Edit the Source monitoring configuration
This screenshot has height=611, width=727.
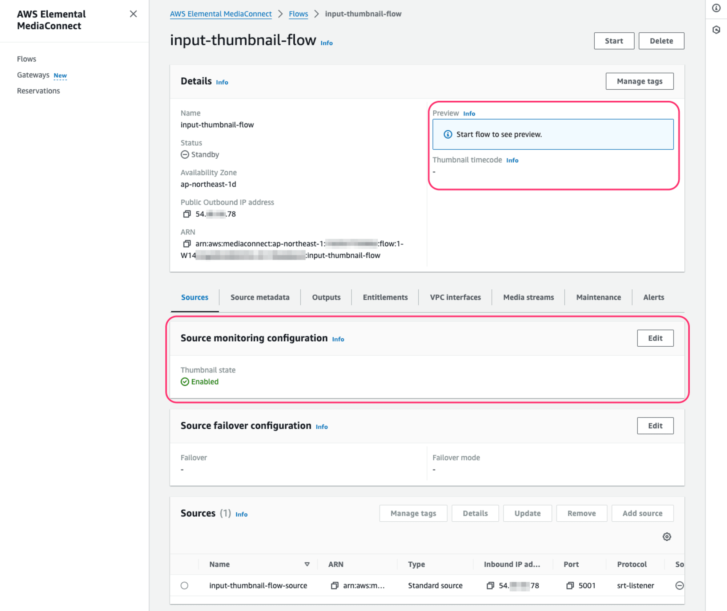click(655, 338)
